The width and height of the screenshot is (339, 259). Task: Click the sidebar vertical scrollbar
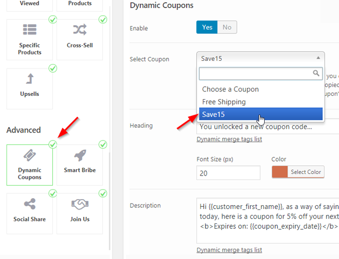(x=110, y=201)
